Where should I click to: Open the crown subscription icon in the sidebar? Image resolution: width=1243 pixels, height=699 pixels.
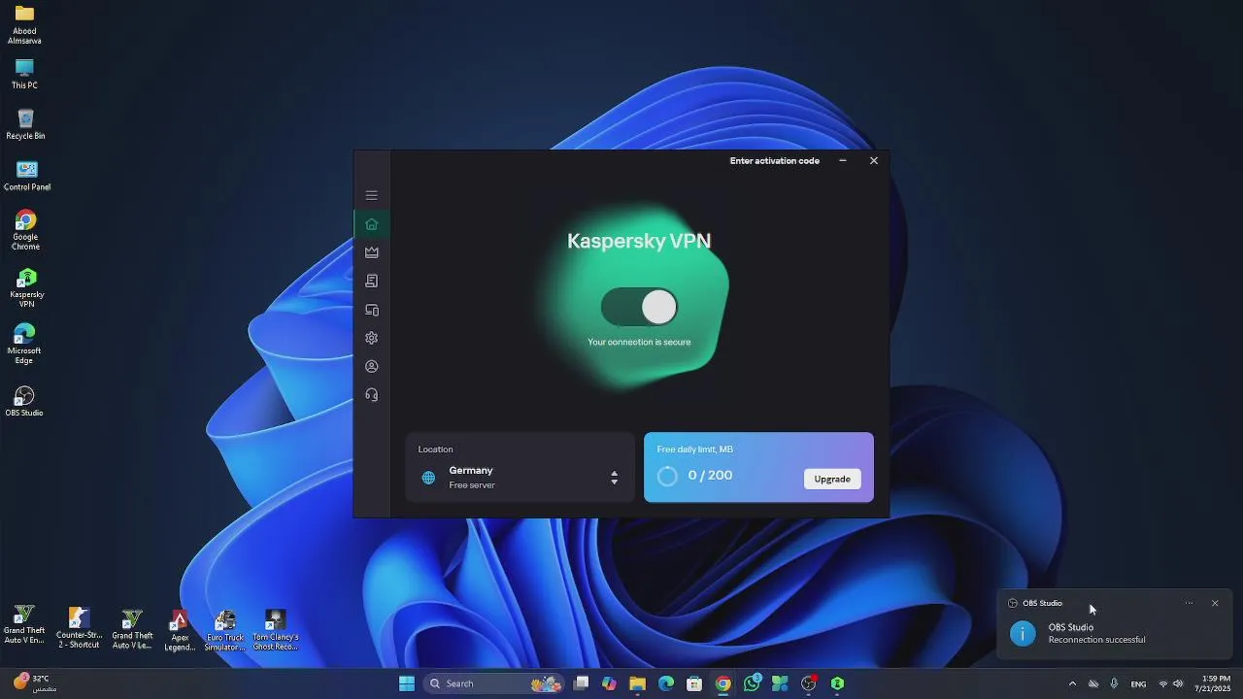coord(371,252)
